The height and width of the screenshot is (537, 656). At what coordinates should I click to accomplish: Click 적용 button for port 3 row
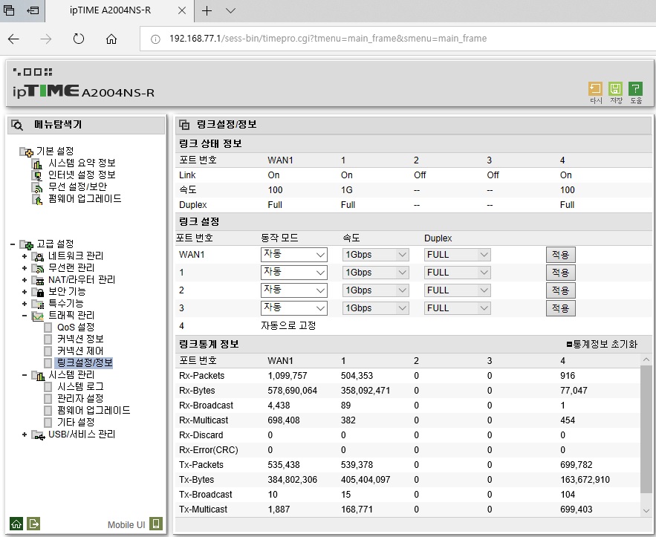561,308
